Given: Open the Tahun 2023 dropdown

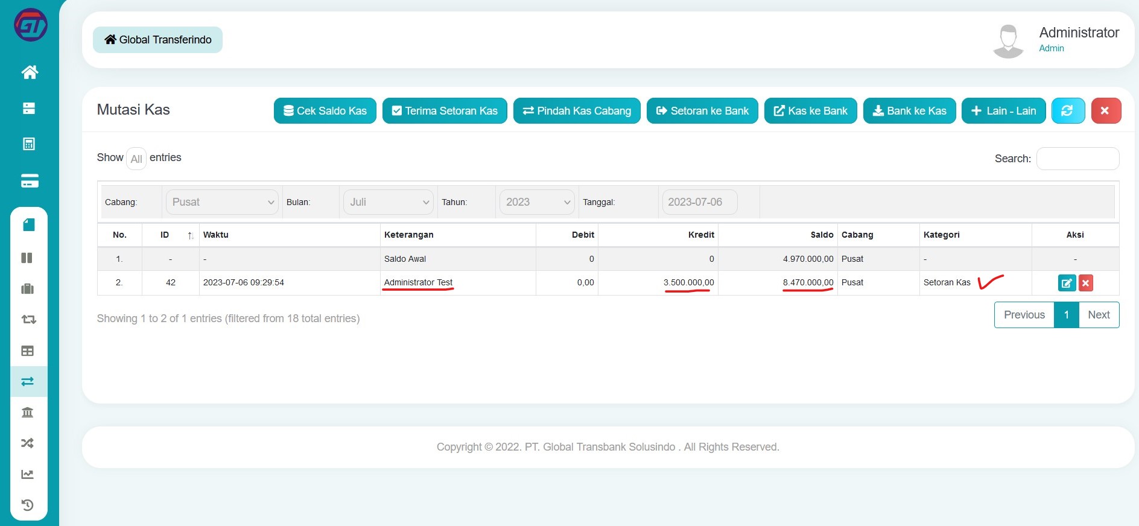Looking at the screenshot, I should (x=537, y=202).
